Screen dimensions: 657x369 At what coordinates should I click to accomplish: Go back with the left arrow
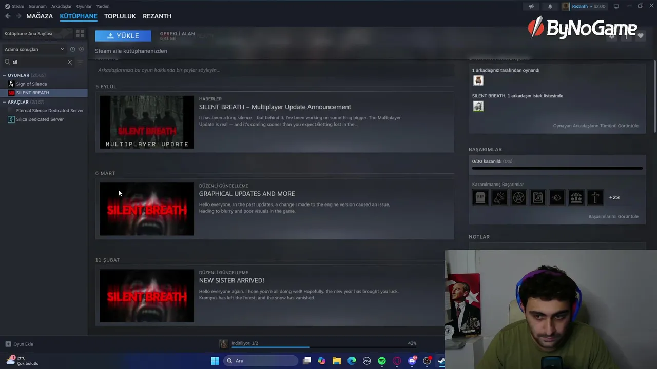click(8, 16)
